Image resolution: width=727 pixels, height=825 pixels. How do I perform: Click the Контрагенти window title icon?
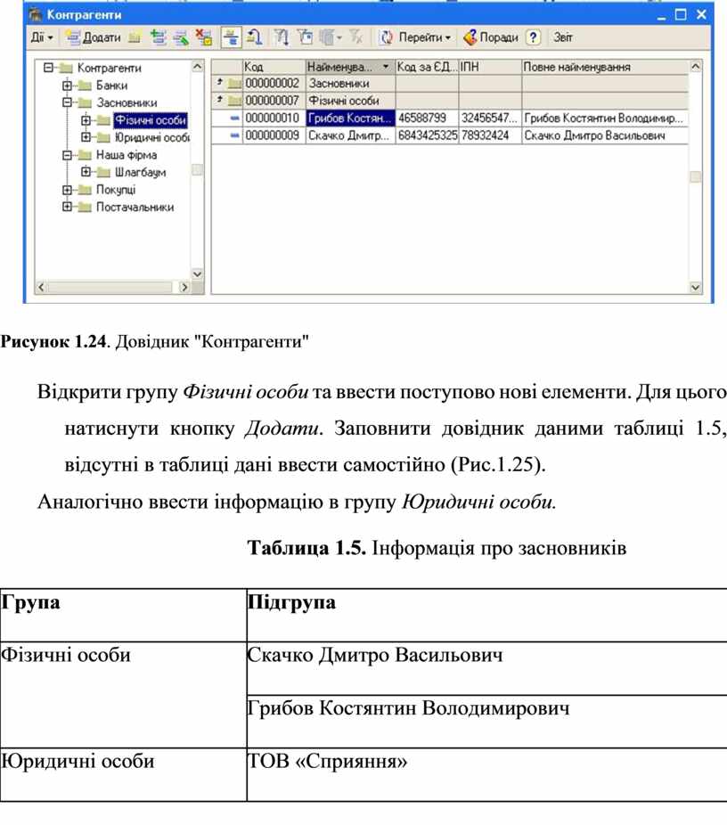pos(36,14)
